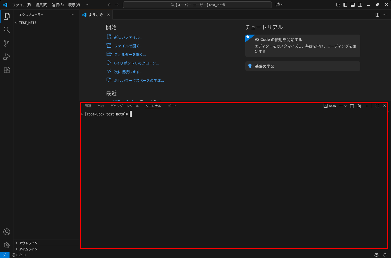This screenshot has width=391, height=258.
Task: Open the Extensions view
Action: click(x=7, y=70)
